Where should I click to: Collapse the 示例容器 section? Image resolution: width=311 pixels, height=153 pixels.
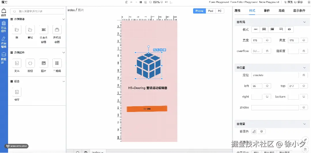coord(64,19)
